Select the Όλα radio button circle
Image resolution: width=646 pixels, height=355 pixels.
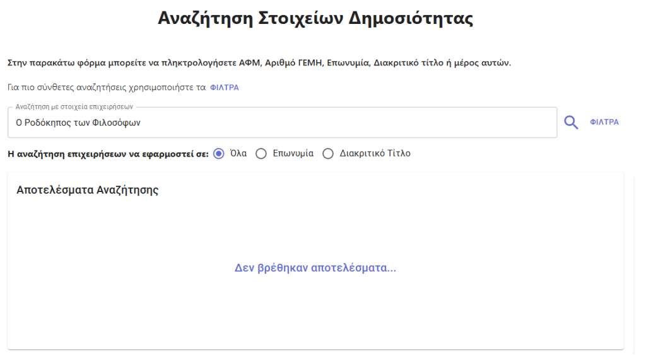219,154
